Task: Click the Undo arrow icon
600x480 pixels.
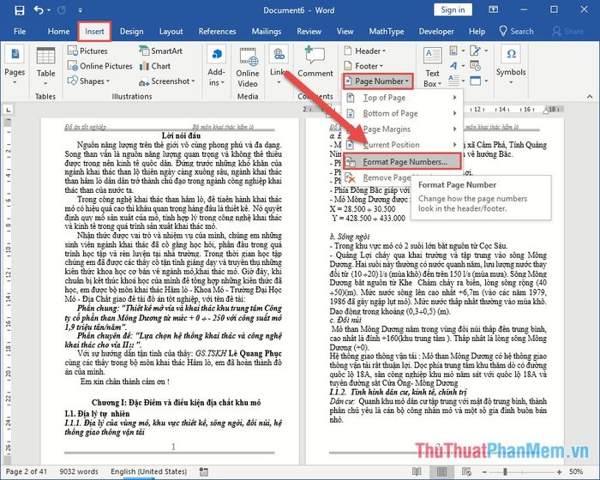Action: 39,9
